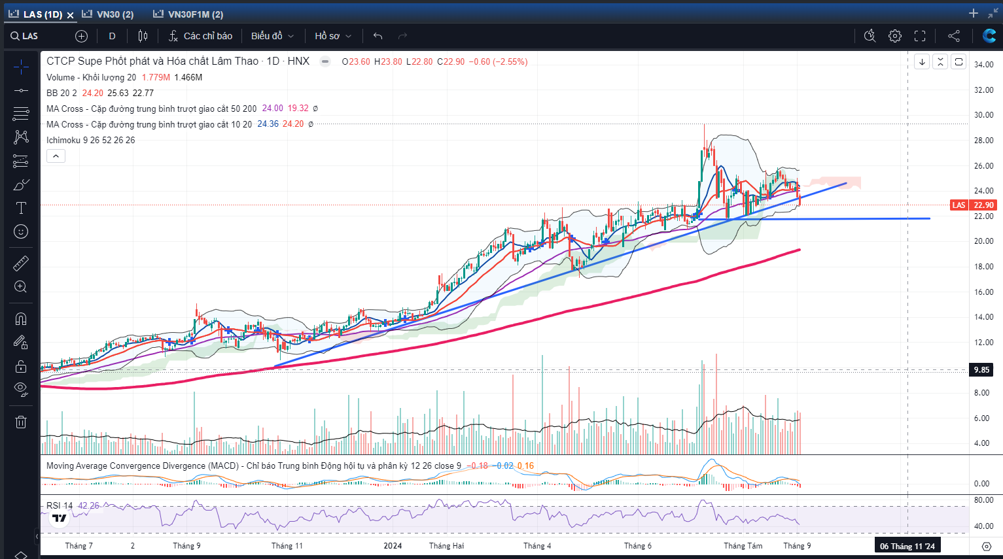Enter fullscreen mode
This screenshot has width=1003, height=559.
[x=920, y=36]
